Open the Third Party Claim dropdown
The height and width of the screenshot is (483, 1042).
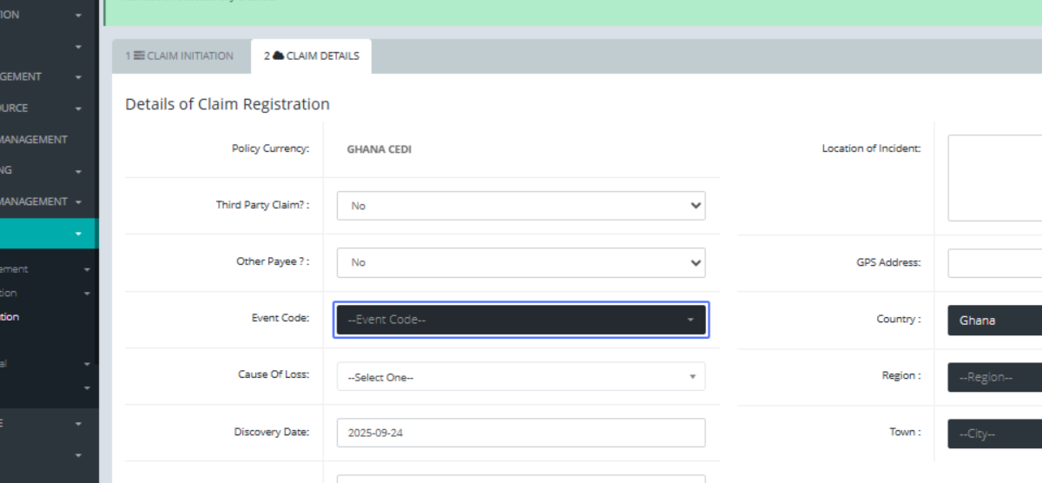point(520,206)
